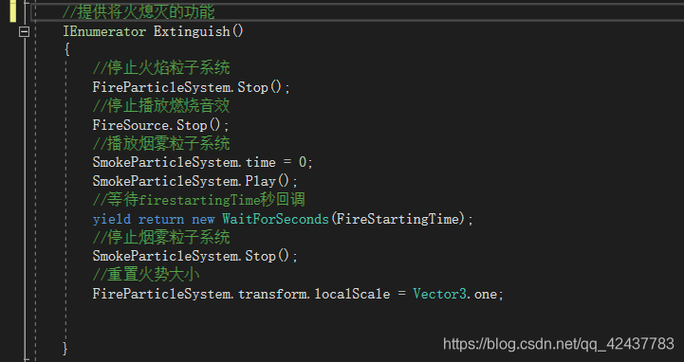Image resolution: width=684 pixels, height=362 pixels.
Task: Click the comment 等待firestartingTime秒回调
Action: pyautogui.click(x=198, y=200)
